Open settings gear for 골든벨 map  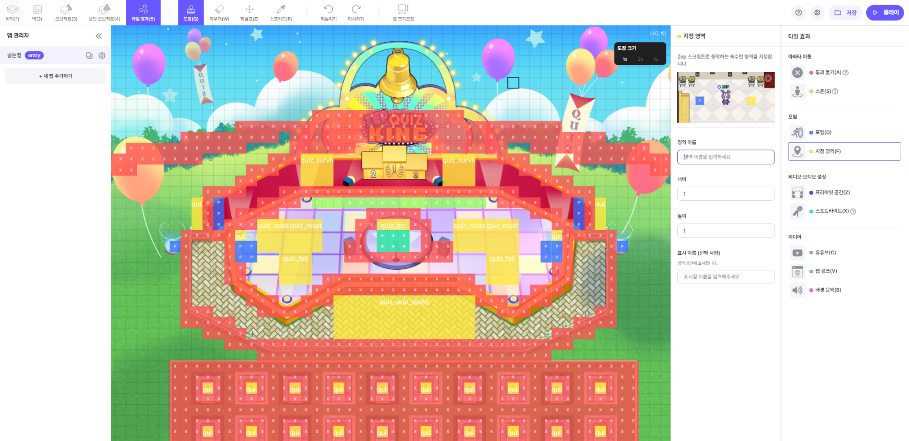[x=102, y=55]
